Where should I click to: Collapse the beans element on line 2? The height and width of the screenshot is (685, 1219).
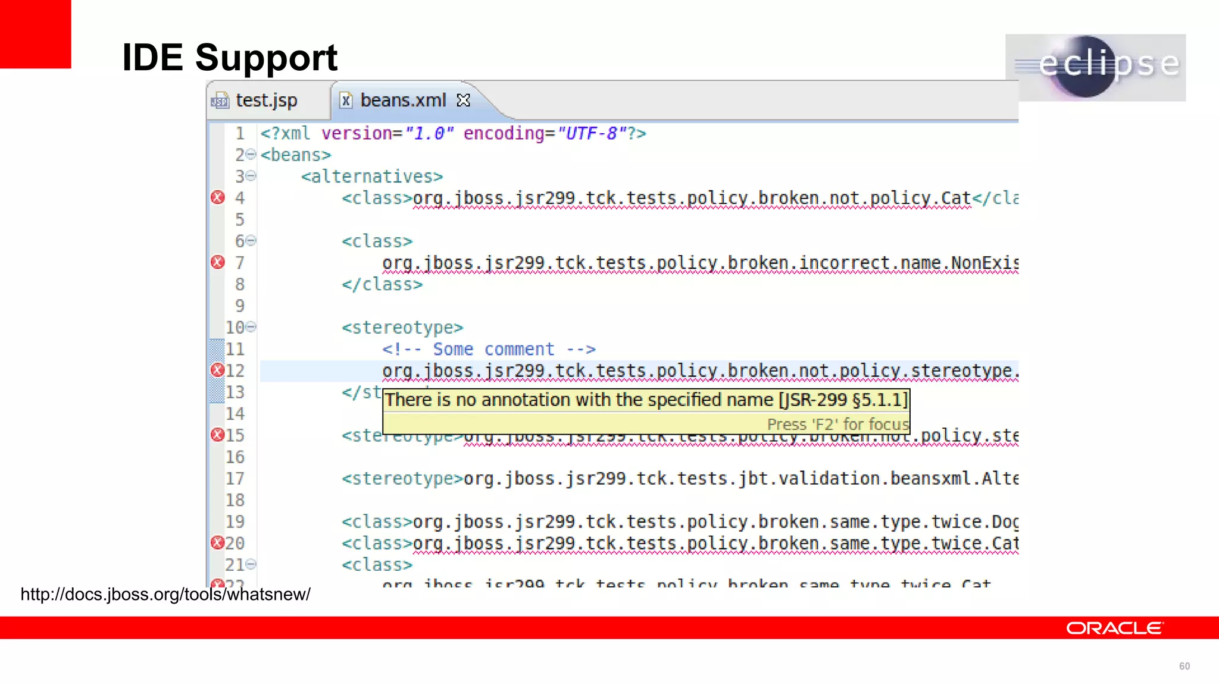251,155
